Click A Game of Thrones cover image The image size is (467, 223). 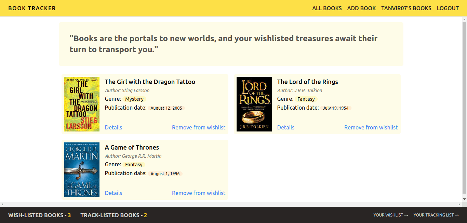coord(82,170)
